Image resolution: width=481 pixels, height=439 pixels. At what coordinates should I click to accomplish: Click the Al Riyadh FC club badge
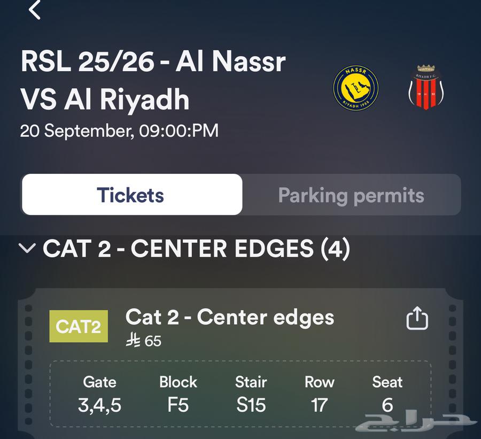(x=425, y=87)
